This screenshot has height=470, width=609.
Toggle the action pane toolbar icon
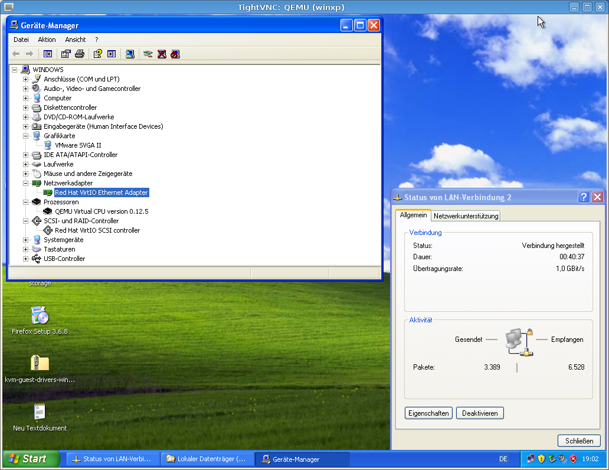point(112,54)
